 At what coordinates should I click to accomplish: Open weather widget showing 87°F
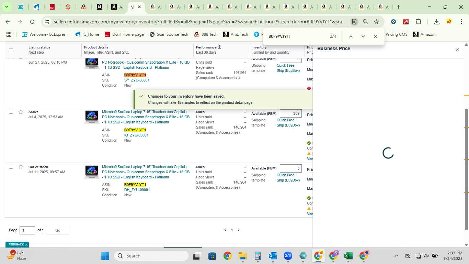(17, 256)
